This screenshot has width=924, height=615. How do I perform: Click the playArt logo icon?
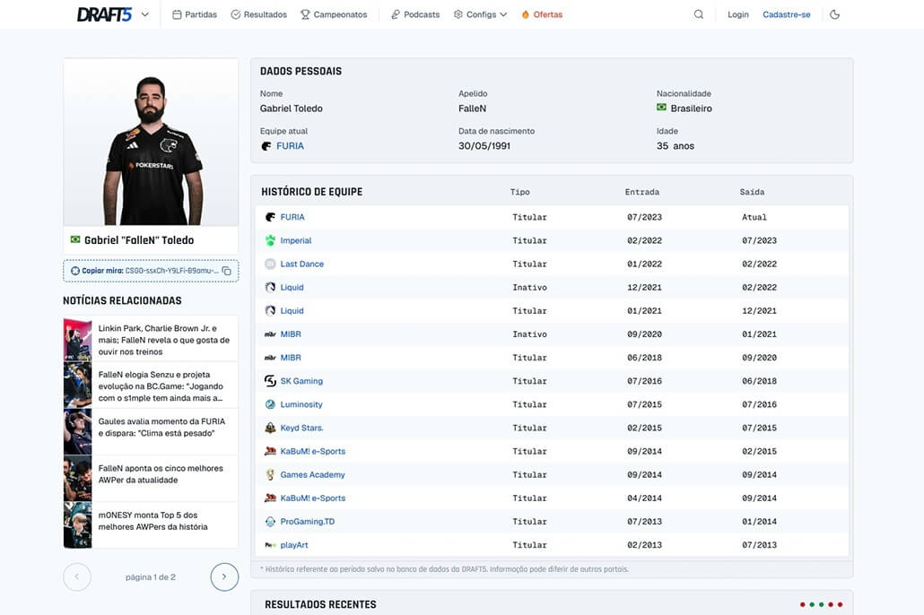tap(270, 545)
